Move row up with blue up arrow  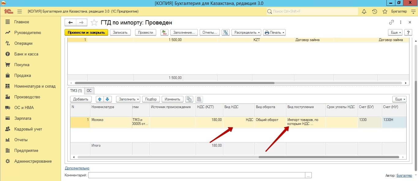tap(100, 99)
